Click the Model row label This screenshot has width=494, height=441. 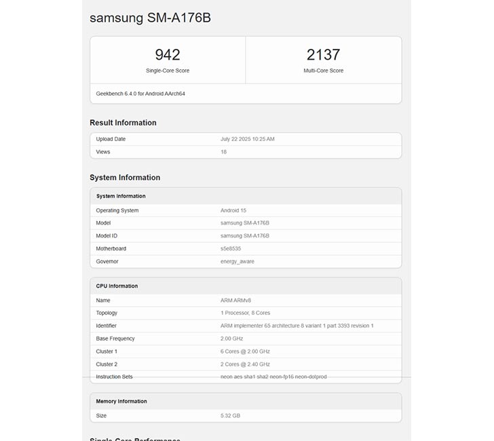click(103, 223)
